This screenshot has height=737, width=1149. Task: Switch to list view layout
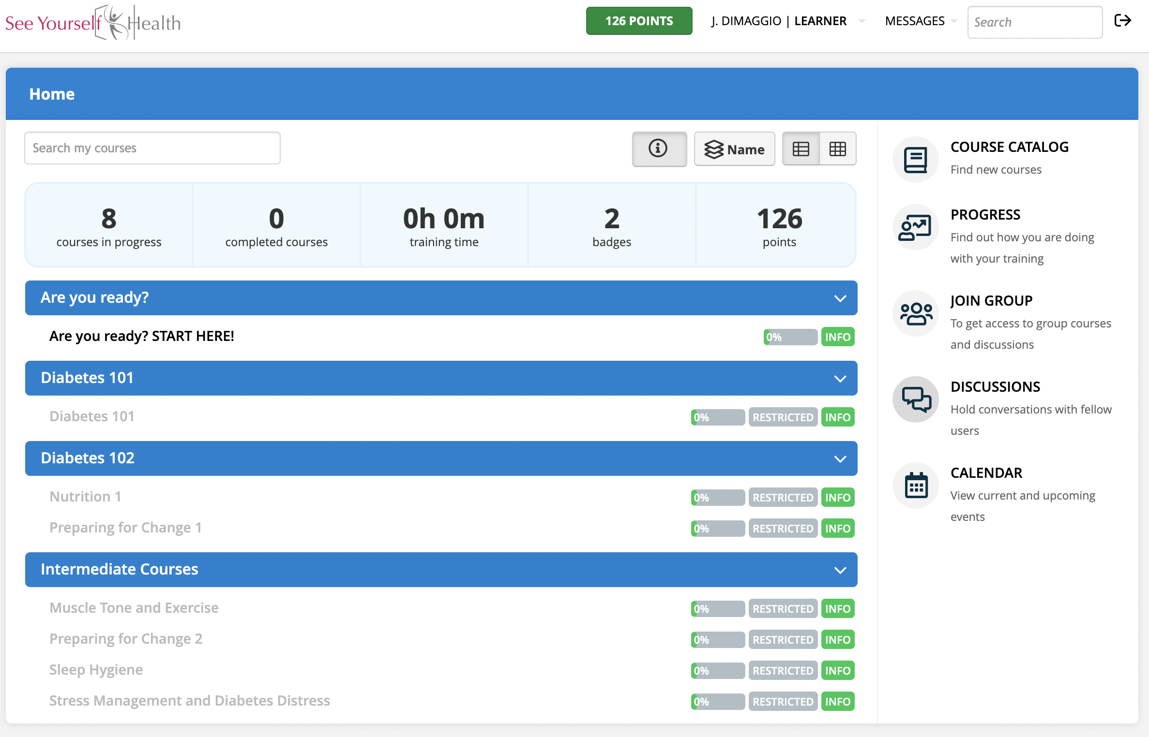click(801, 149)
